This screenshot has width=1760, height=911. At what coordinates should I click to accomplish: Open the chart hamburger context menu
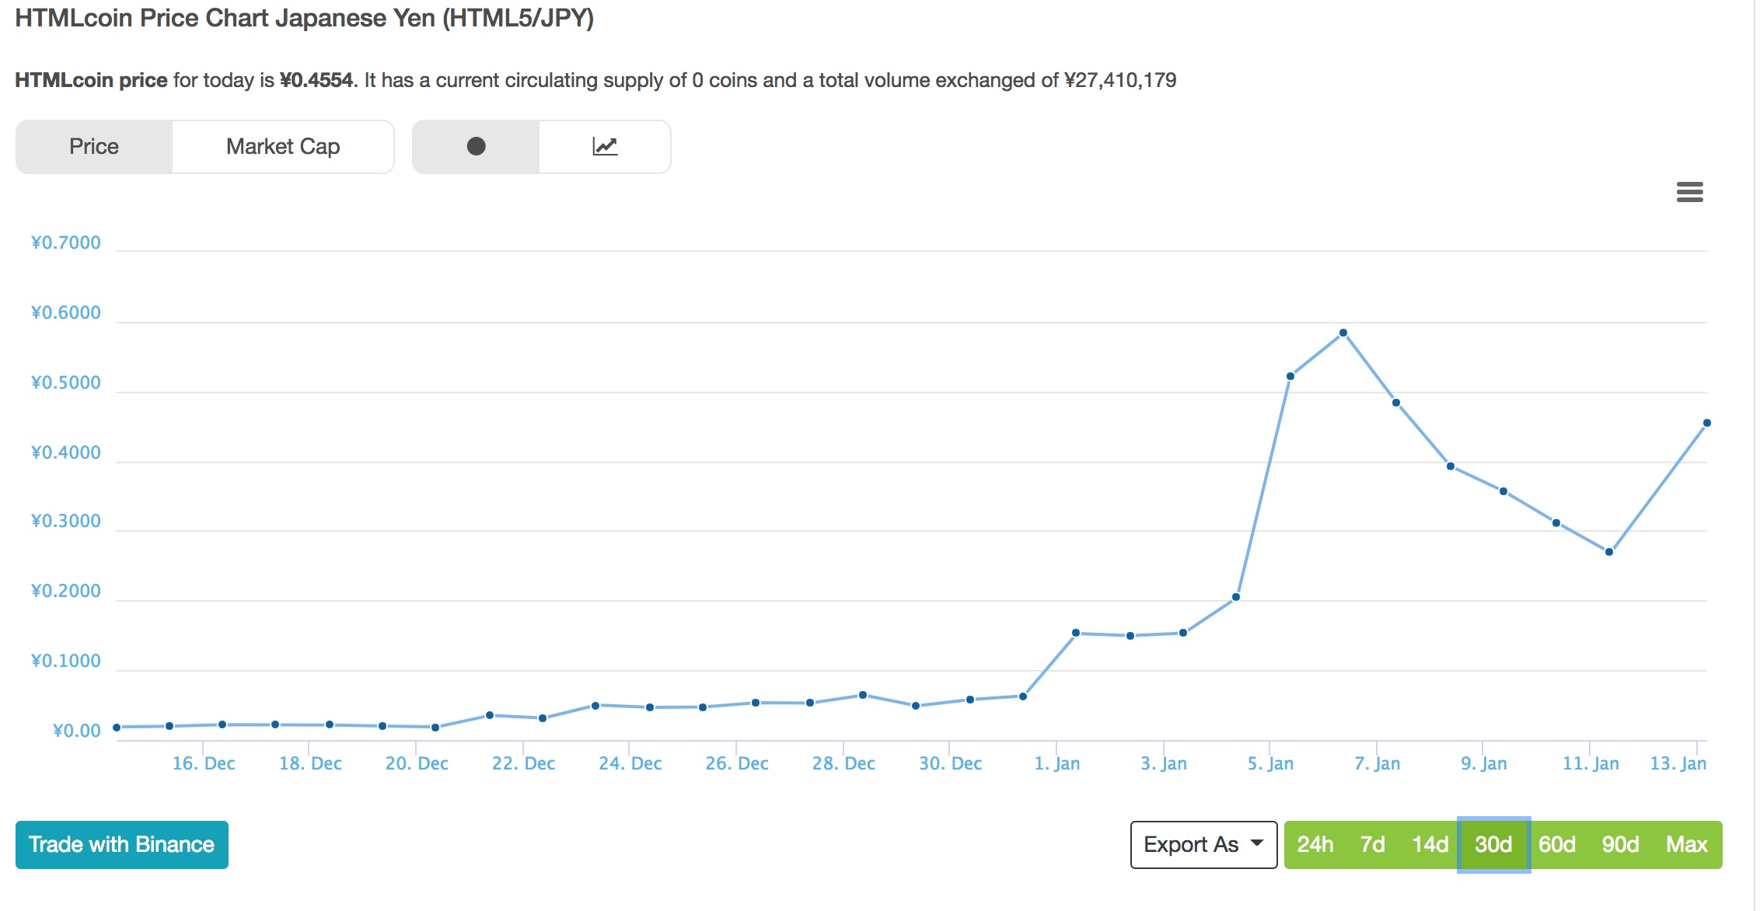coord(1689,191)
